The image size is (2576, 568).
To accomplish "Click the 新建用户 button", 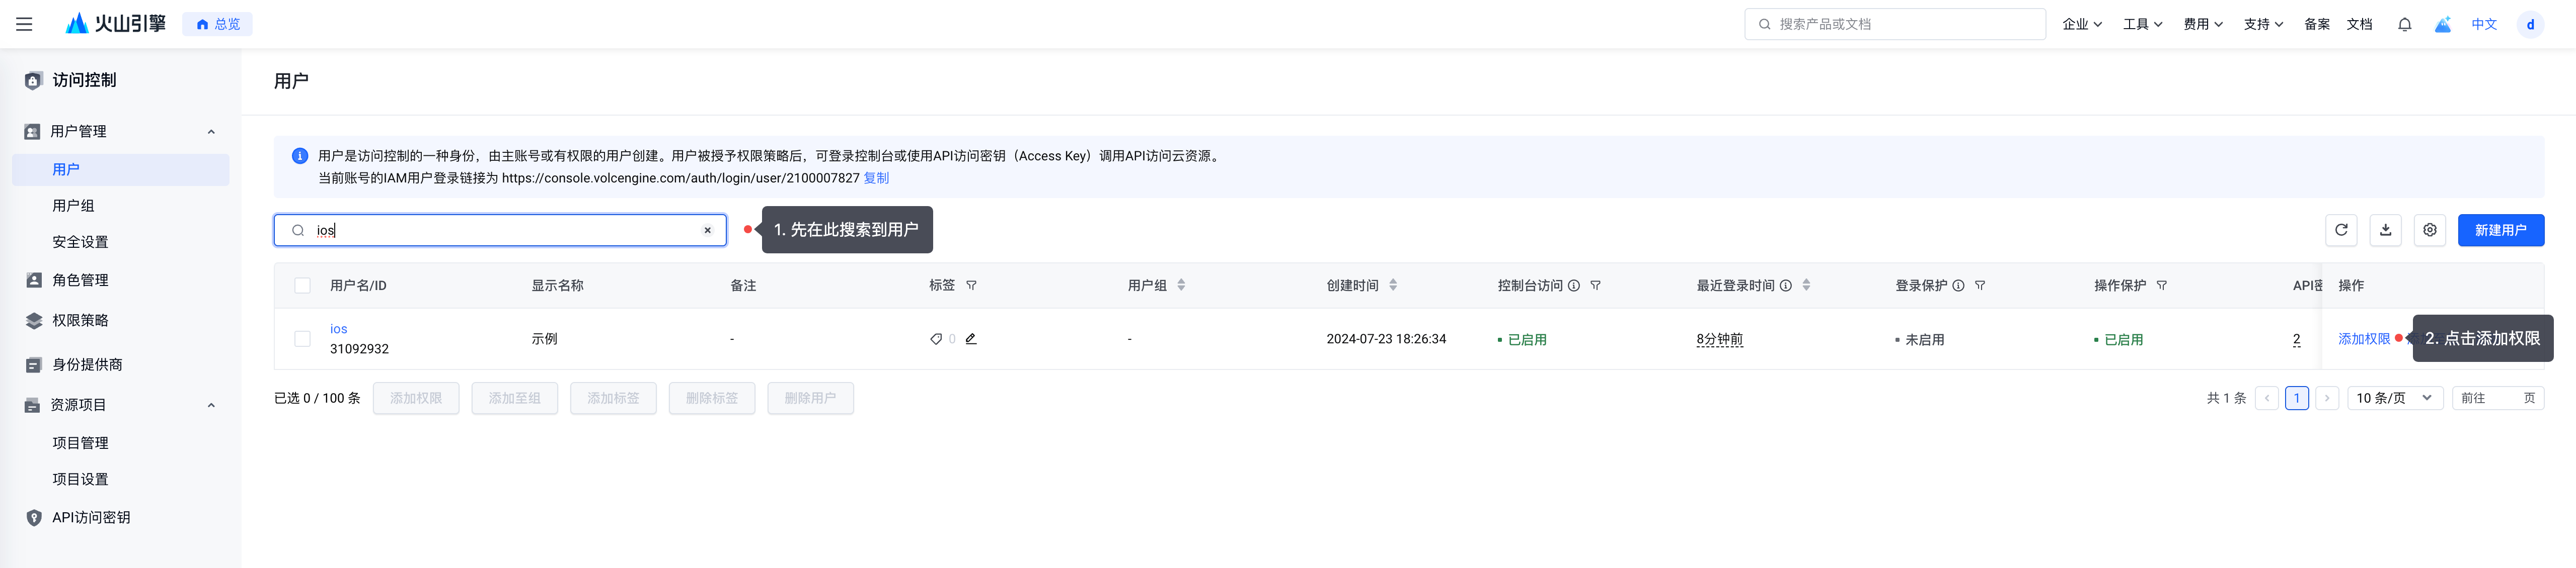I will pos(2500,230).
